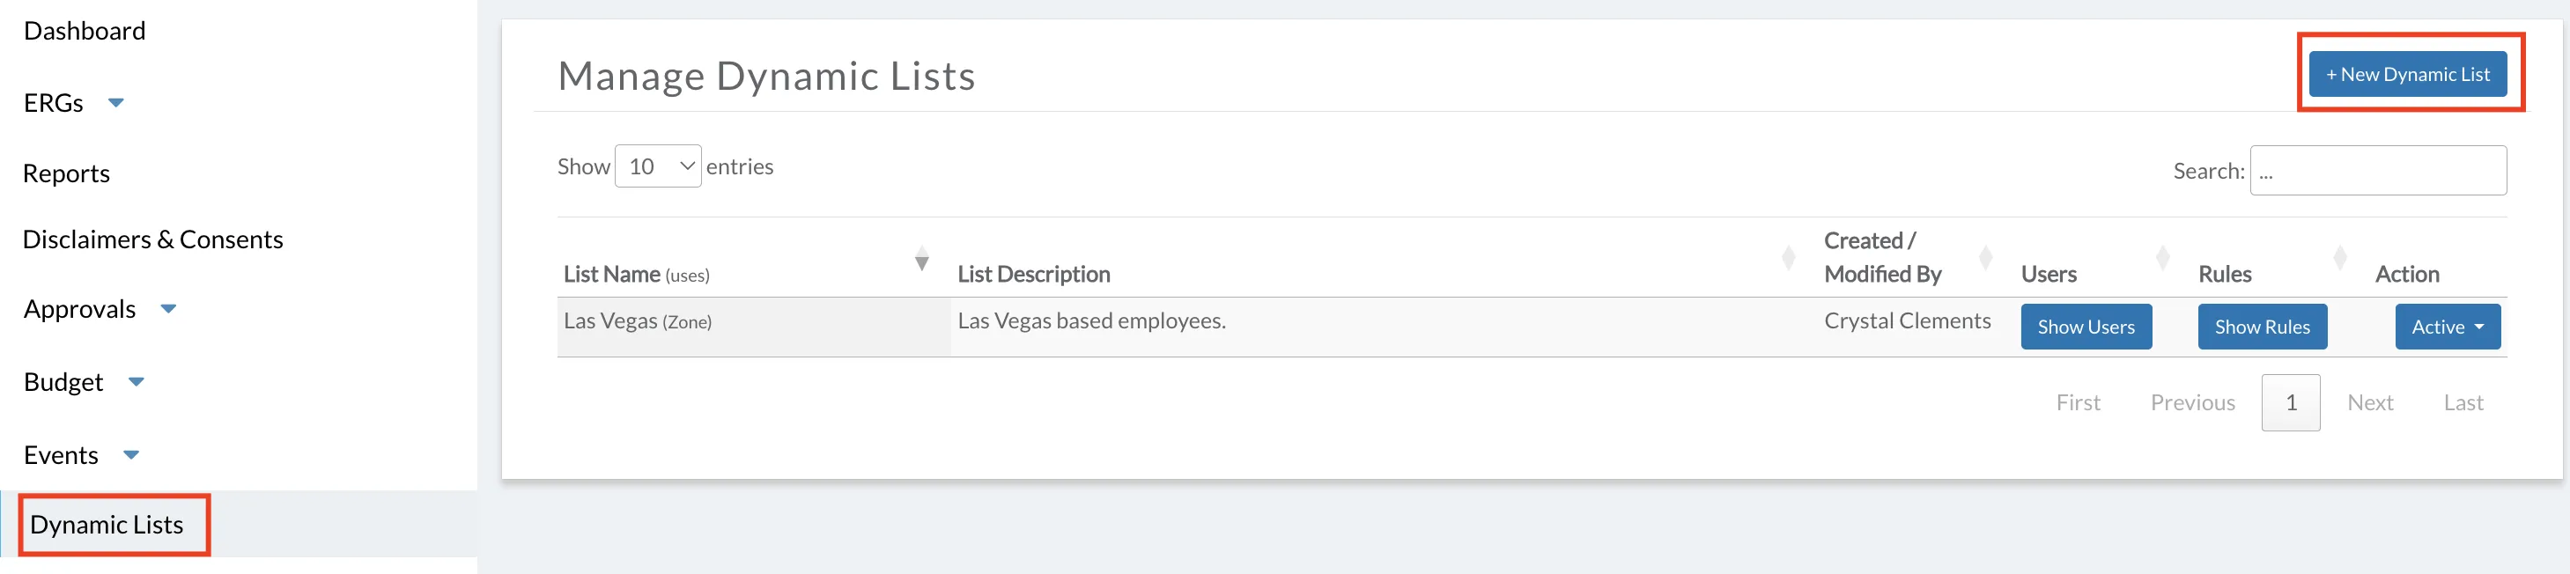Show Users for Las Vegas list
The image size is (2570, 574).
point(2086,327)
